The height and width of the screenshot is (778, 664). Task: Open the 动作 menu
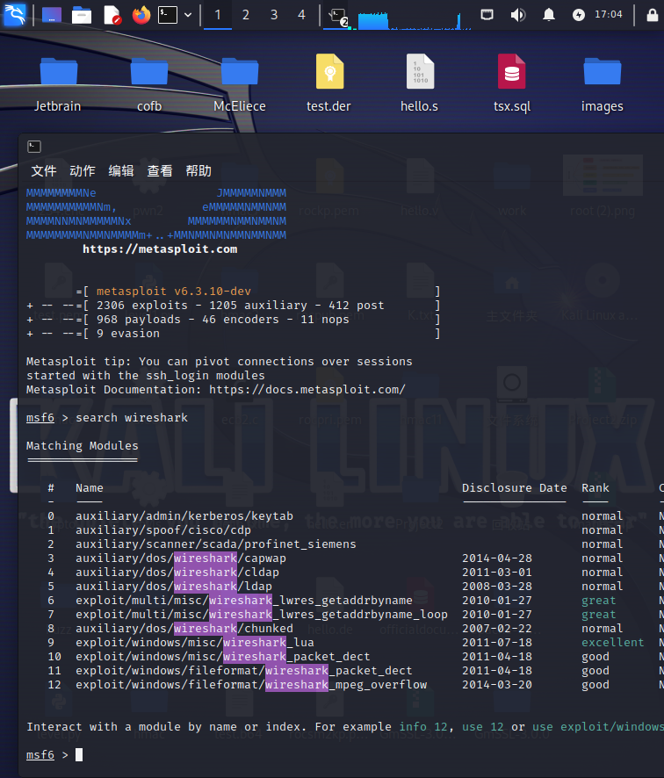click(83, 170)
